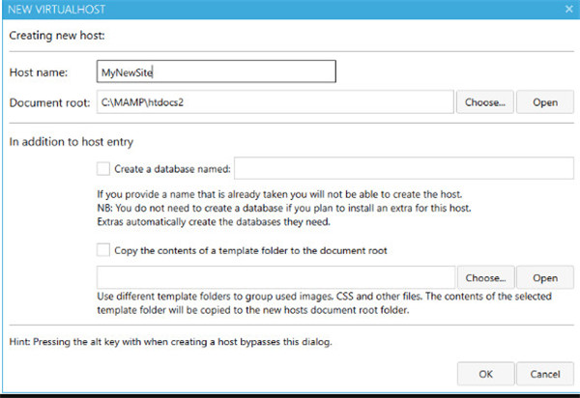Screen dimensions: 580x398
Task: Open the selected template folder
Action: pos(544,276)
